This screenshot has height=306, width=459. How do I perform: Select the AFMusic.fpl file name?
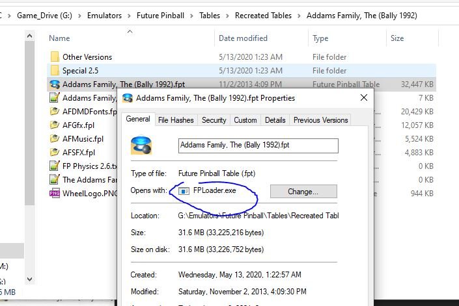83,139
